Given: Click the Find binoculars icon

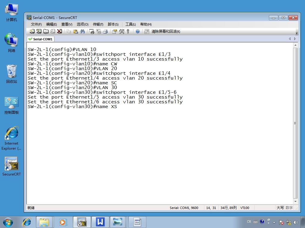Looking at the screenshot, I should pyautogui.click(x=82, y=31).
